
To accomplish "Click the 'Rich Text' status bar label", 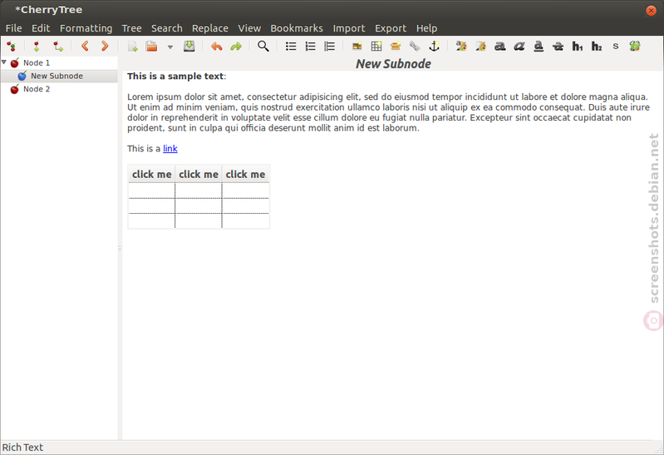I will 23,448.
